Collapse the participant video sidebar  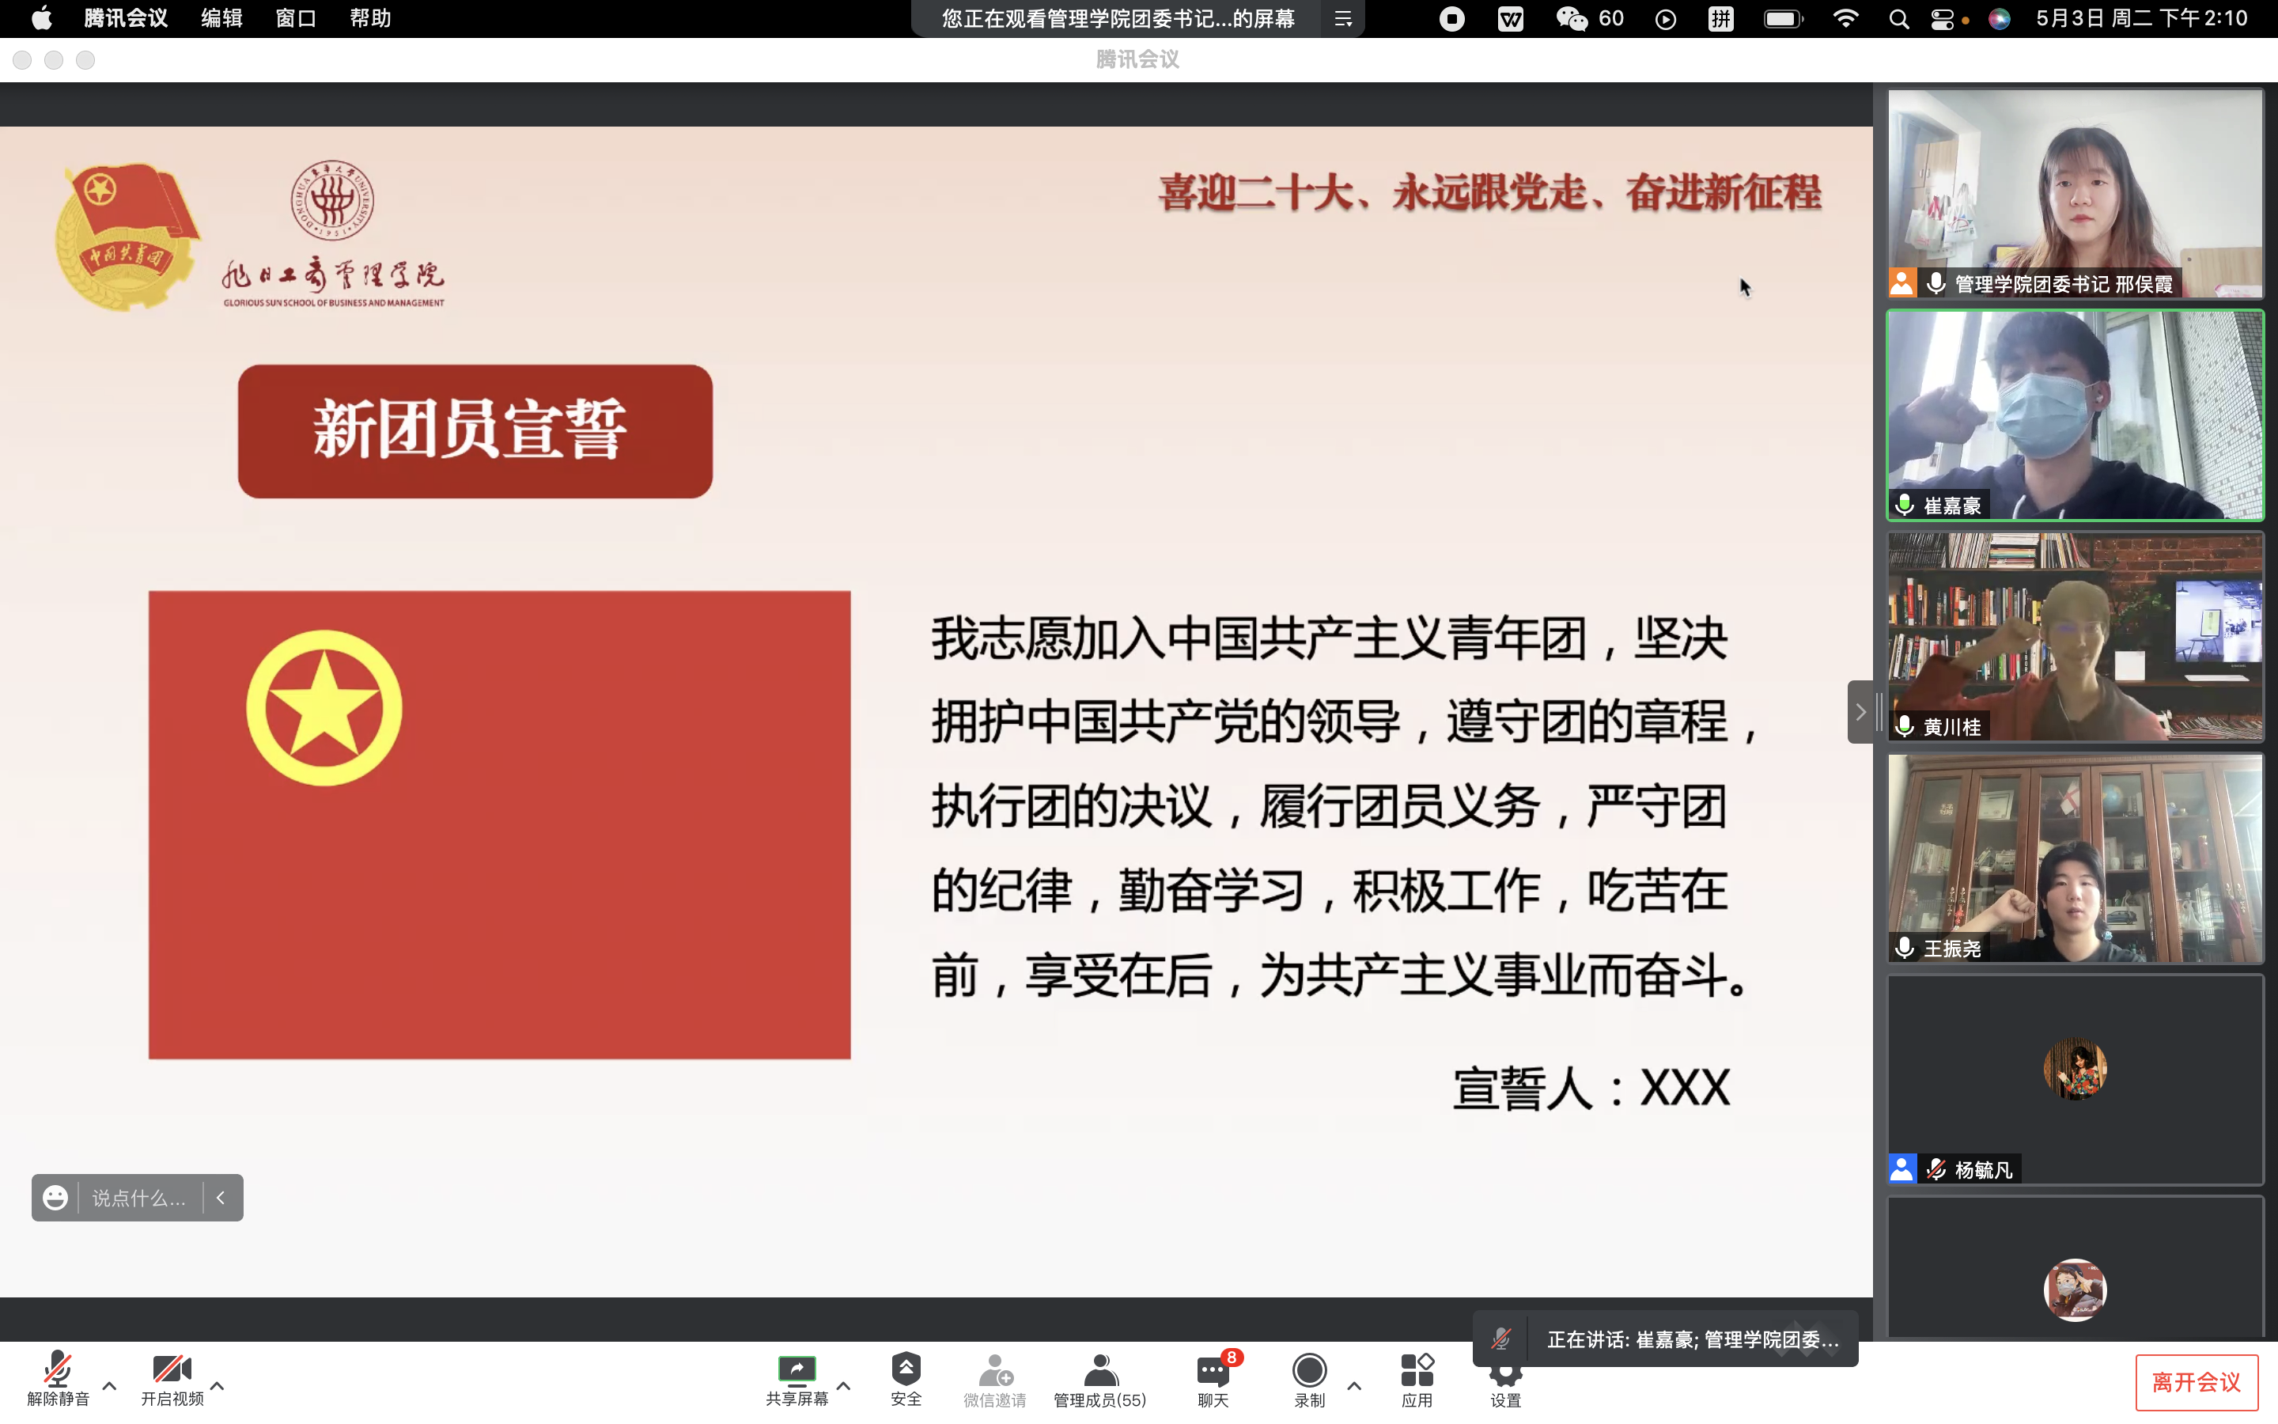coord(1860,712)
